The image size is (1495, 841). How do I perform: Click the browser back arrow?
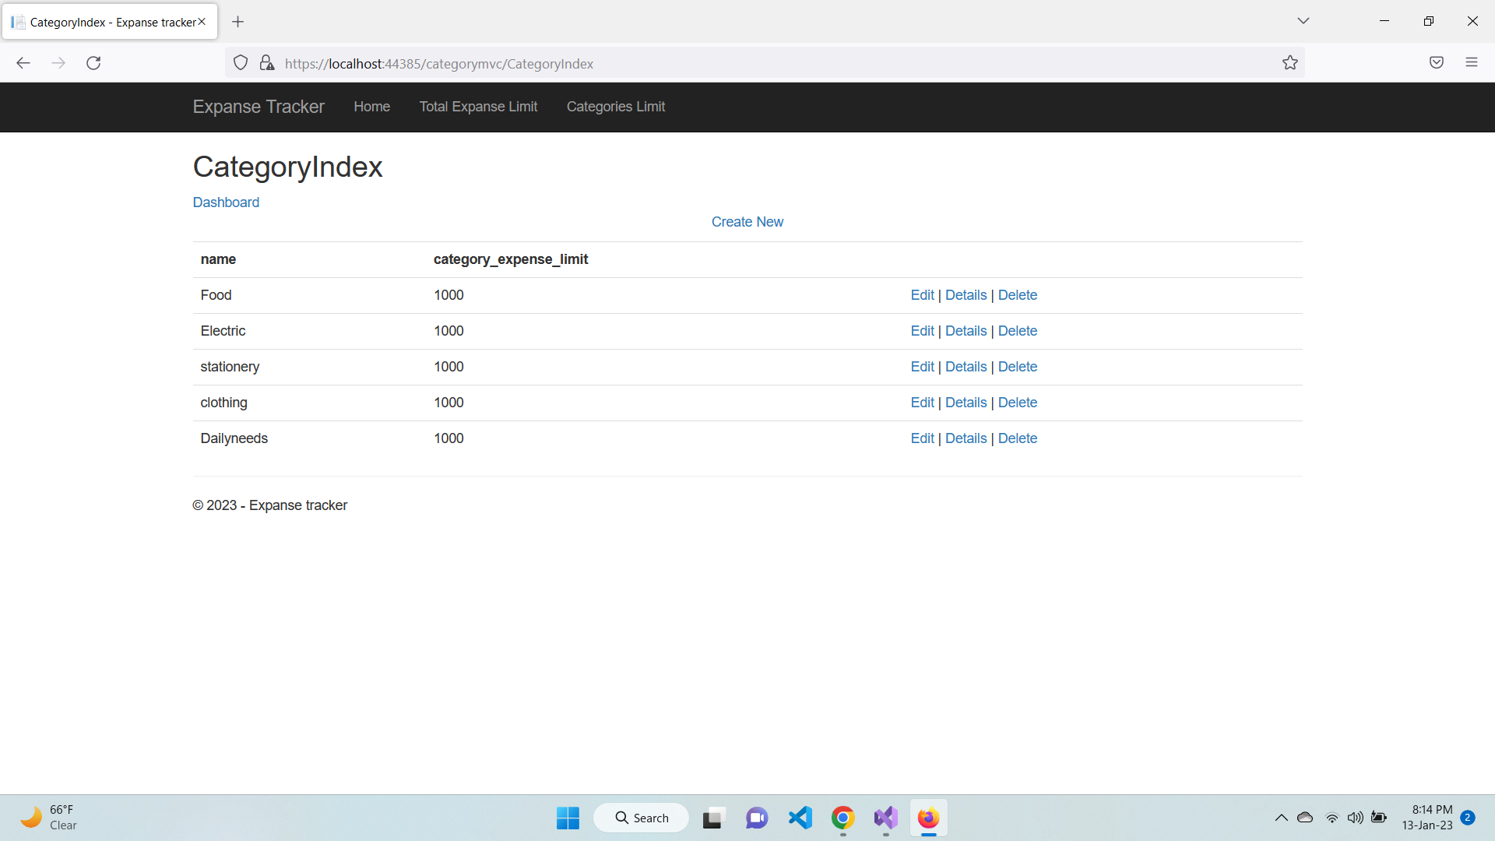coord(23,63)
